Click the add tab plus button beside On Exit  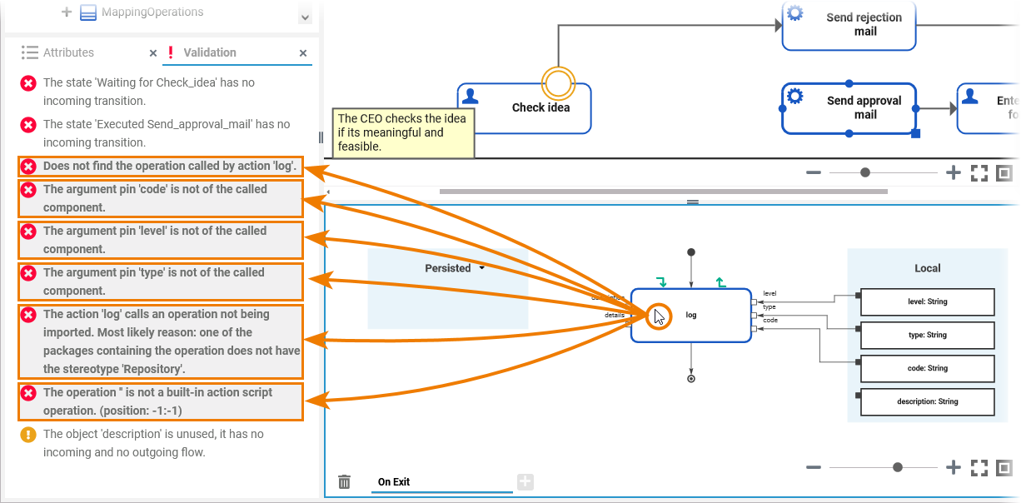click(x=525, y=481)
